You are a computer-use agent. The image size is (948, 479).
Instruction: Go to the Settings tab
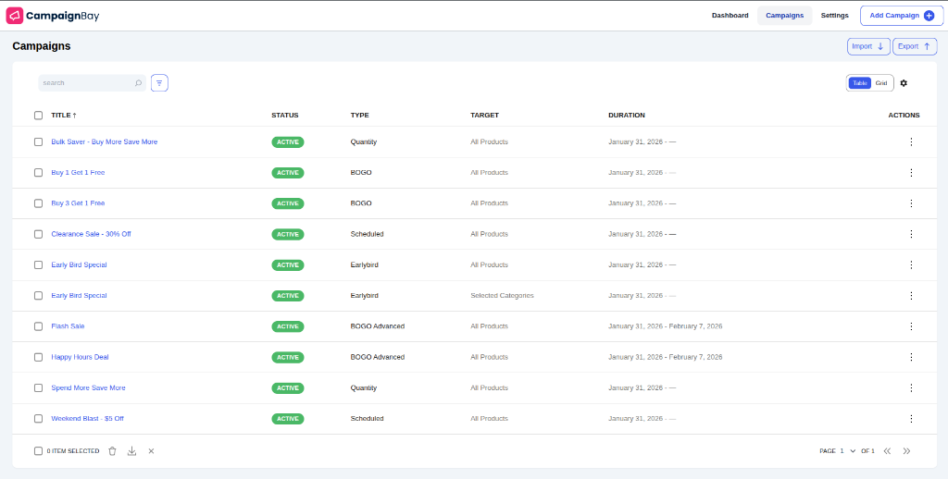[834, 16]
